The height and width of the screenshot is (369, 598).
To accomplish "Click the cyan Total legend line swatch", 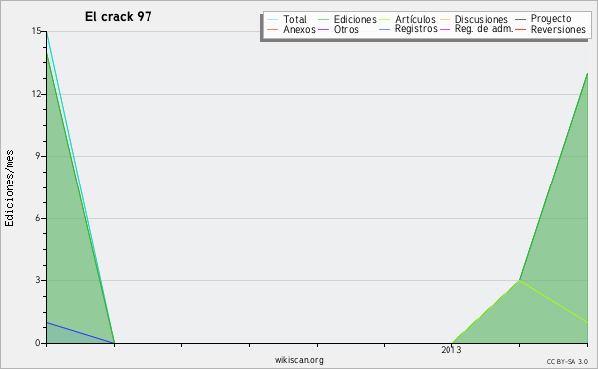I will click(x=273, y=19).
